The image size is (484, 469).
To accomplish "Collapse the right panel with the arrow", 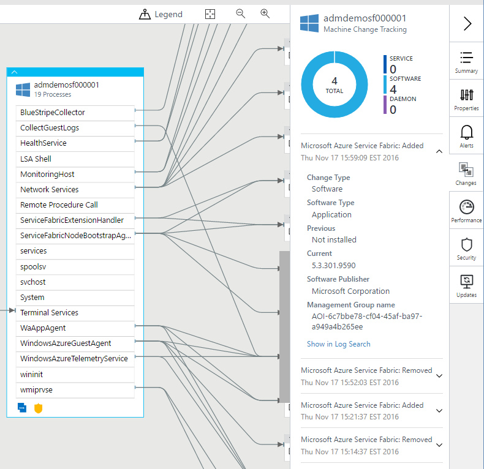I will pyautogui.click(x=467, y=24).
